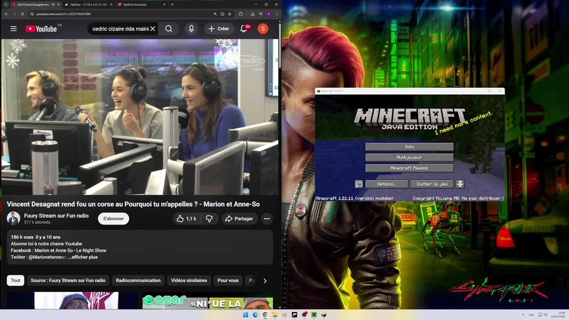Open the Créer menu
This screenshot has width=569, height=320.
click(218, 28)
